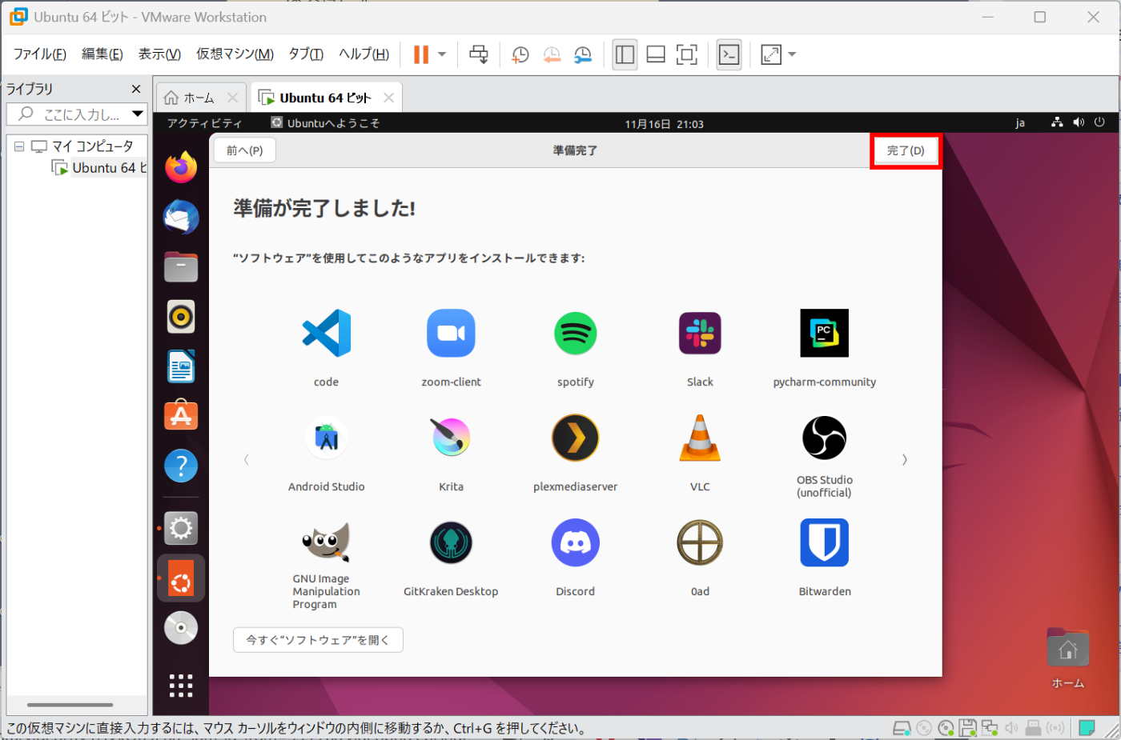Viewport: 1121px width, 740px height.
Task: Open Firefox from the Ubuntu dock
Action: (x=181, y=167)
